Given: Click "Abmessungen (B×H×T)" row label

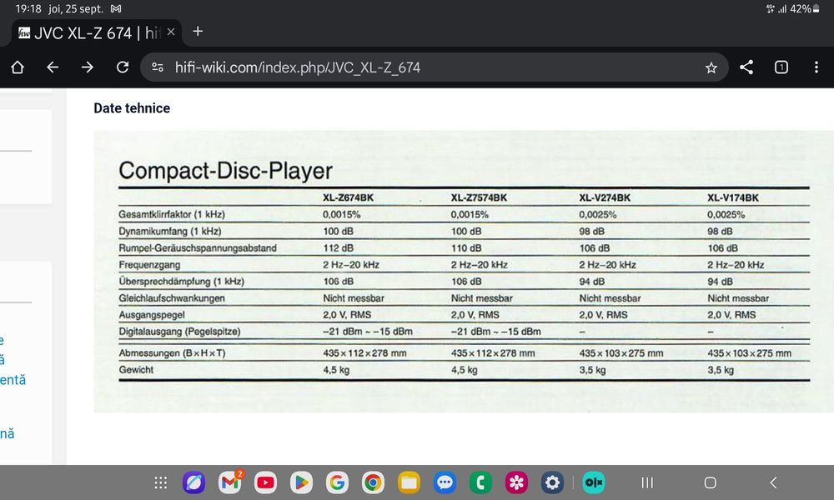Looking at the screenshot, I should [172, 352].
